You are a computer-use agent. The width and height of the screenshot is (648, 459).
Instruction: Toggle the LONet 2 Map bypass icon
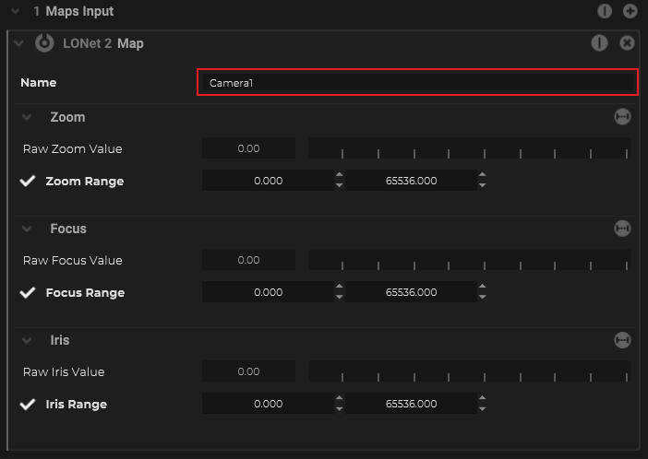point(600,42)
